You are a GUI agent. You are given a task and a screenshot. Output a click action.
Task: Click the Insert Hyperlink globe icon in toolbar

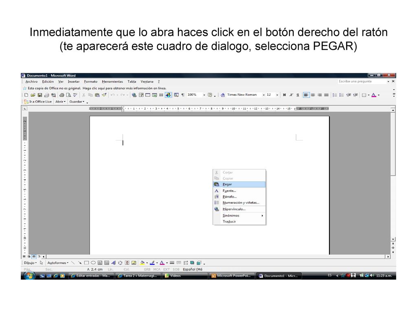pyautogui.click(x=134, y=95)
